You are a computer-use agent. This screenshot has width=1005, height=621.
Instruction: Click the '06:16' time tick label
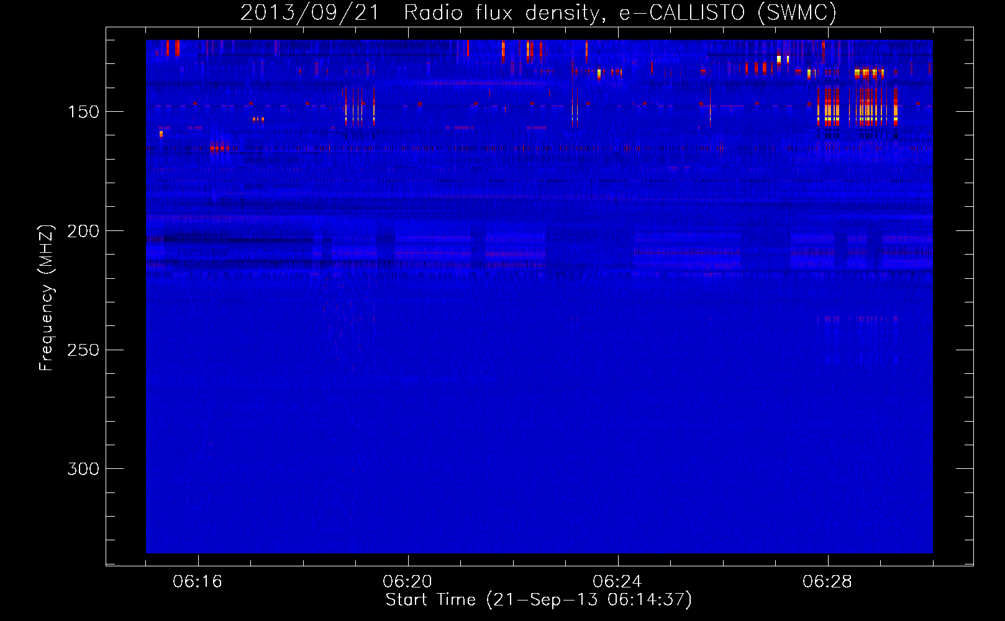(x=198, y=582)
